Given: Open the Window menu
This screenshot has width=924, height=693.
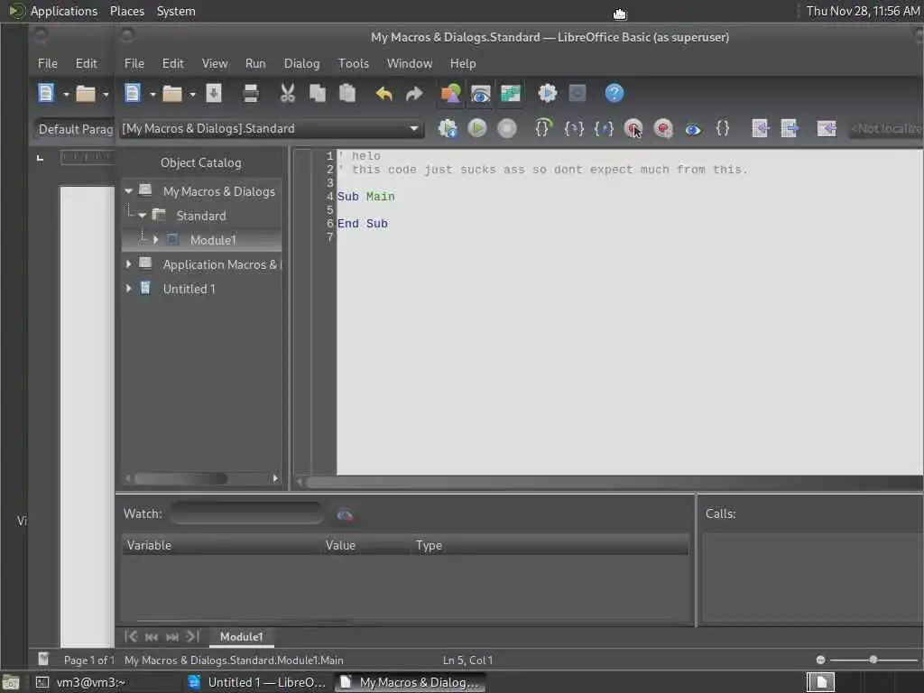Looking at the screenshot, I should click(x=410, y=63).
